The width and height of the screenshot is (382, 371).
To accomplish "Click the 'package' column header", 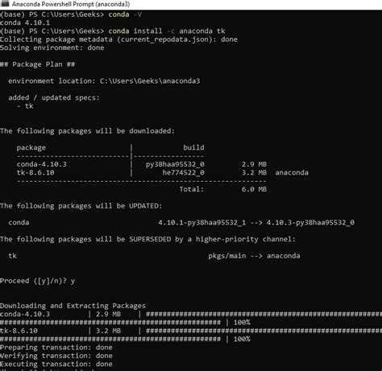I will click(x=31, y=147).
